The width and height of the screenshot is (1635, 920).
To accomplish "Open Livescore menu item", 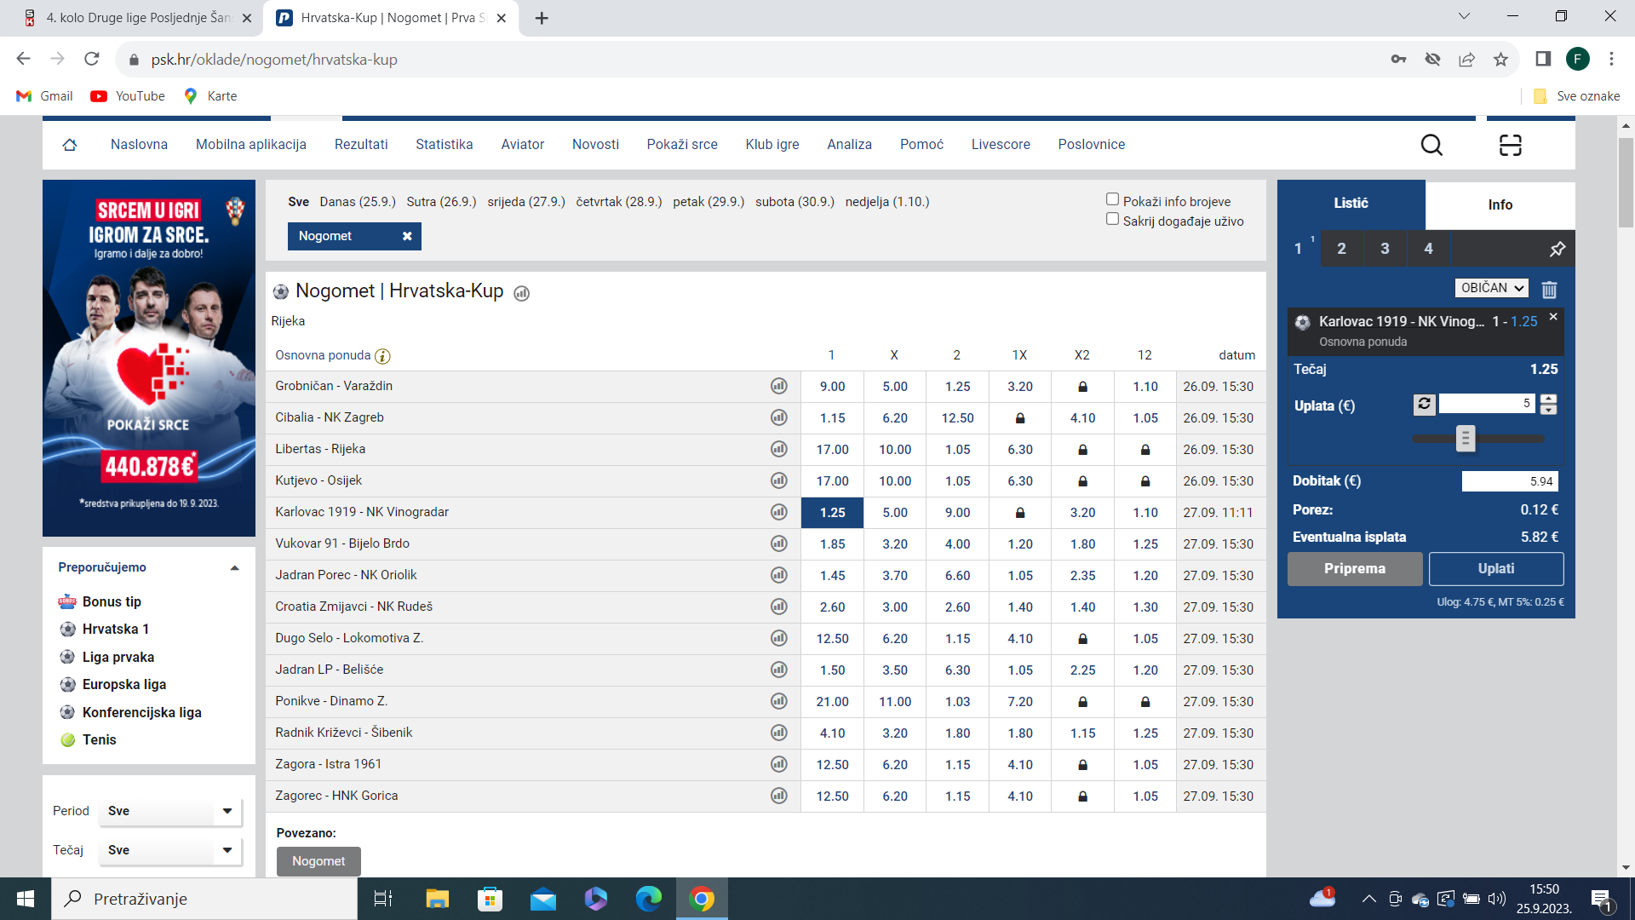I will click(1000, 145).
